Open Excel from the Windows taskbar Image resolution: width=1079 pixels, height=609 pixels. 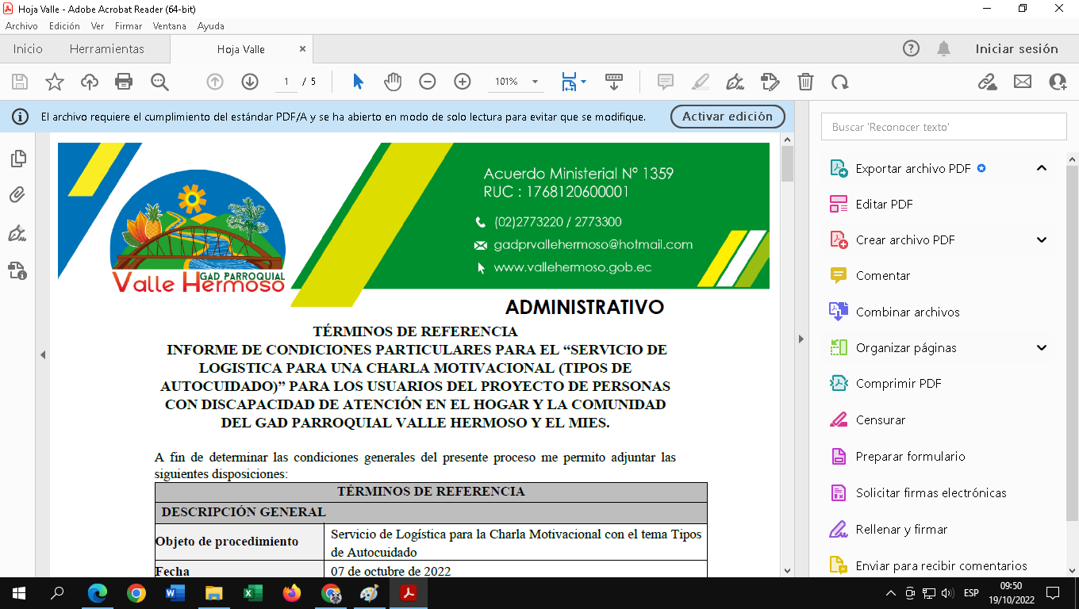click(x=253, y=593)
